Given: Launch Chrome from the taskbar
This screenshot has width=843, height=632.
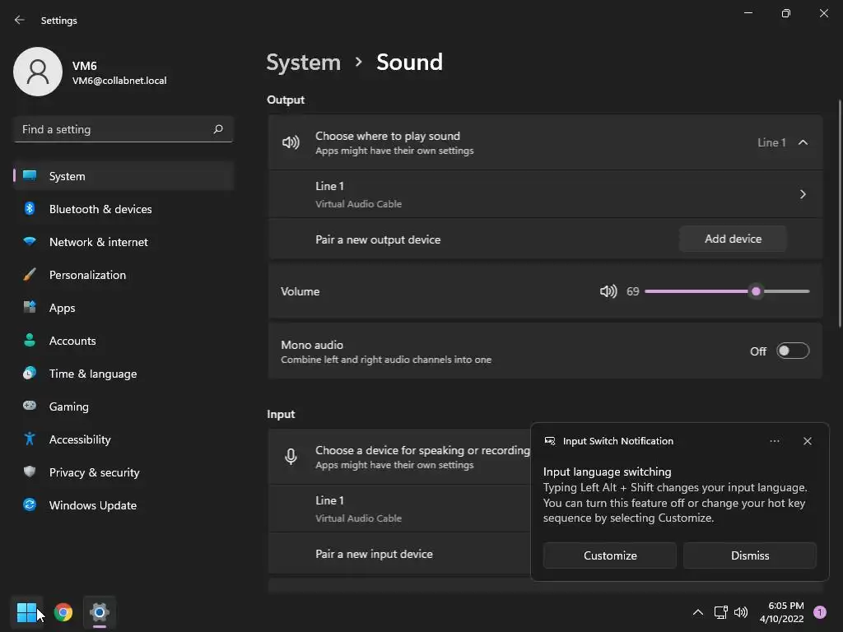Looking at the screenshot, I should click(63, 612).
